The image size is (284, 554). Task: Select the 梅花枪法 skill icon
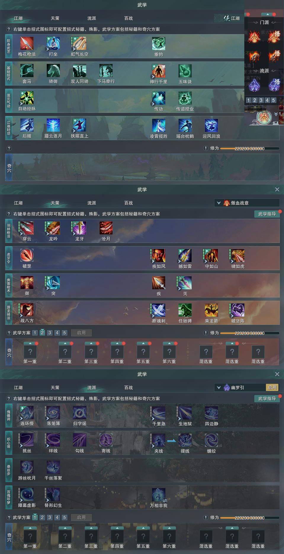(27, 44)
